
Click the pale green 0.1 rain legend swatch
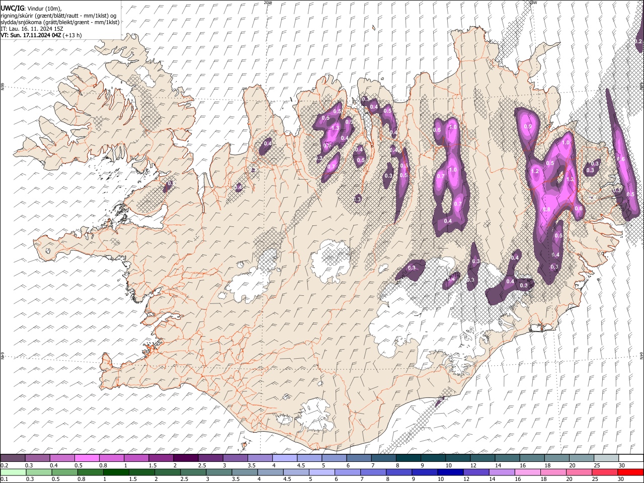click(x=13, y=472)
